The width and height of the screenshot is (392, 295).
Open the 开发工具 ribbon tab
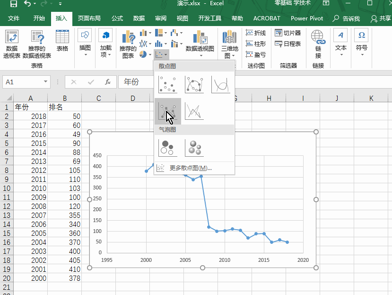210,18
